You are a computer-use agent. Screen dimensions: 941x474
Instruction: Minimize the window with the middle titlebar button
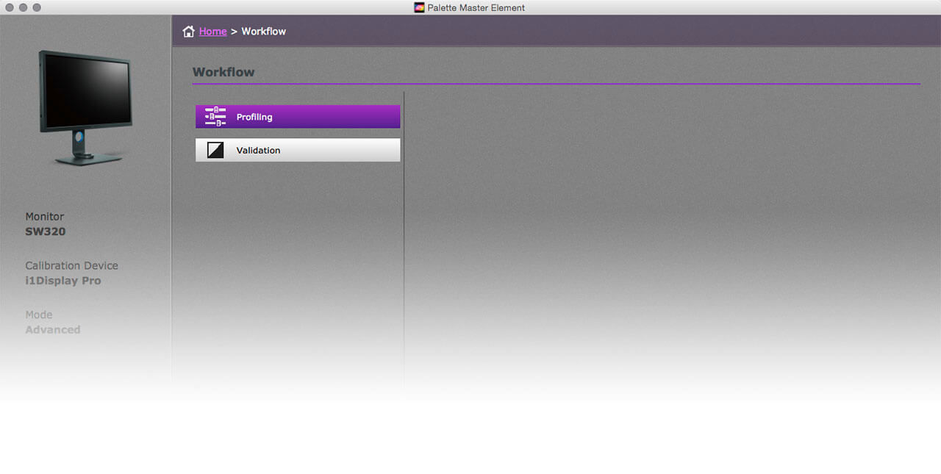24,7
